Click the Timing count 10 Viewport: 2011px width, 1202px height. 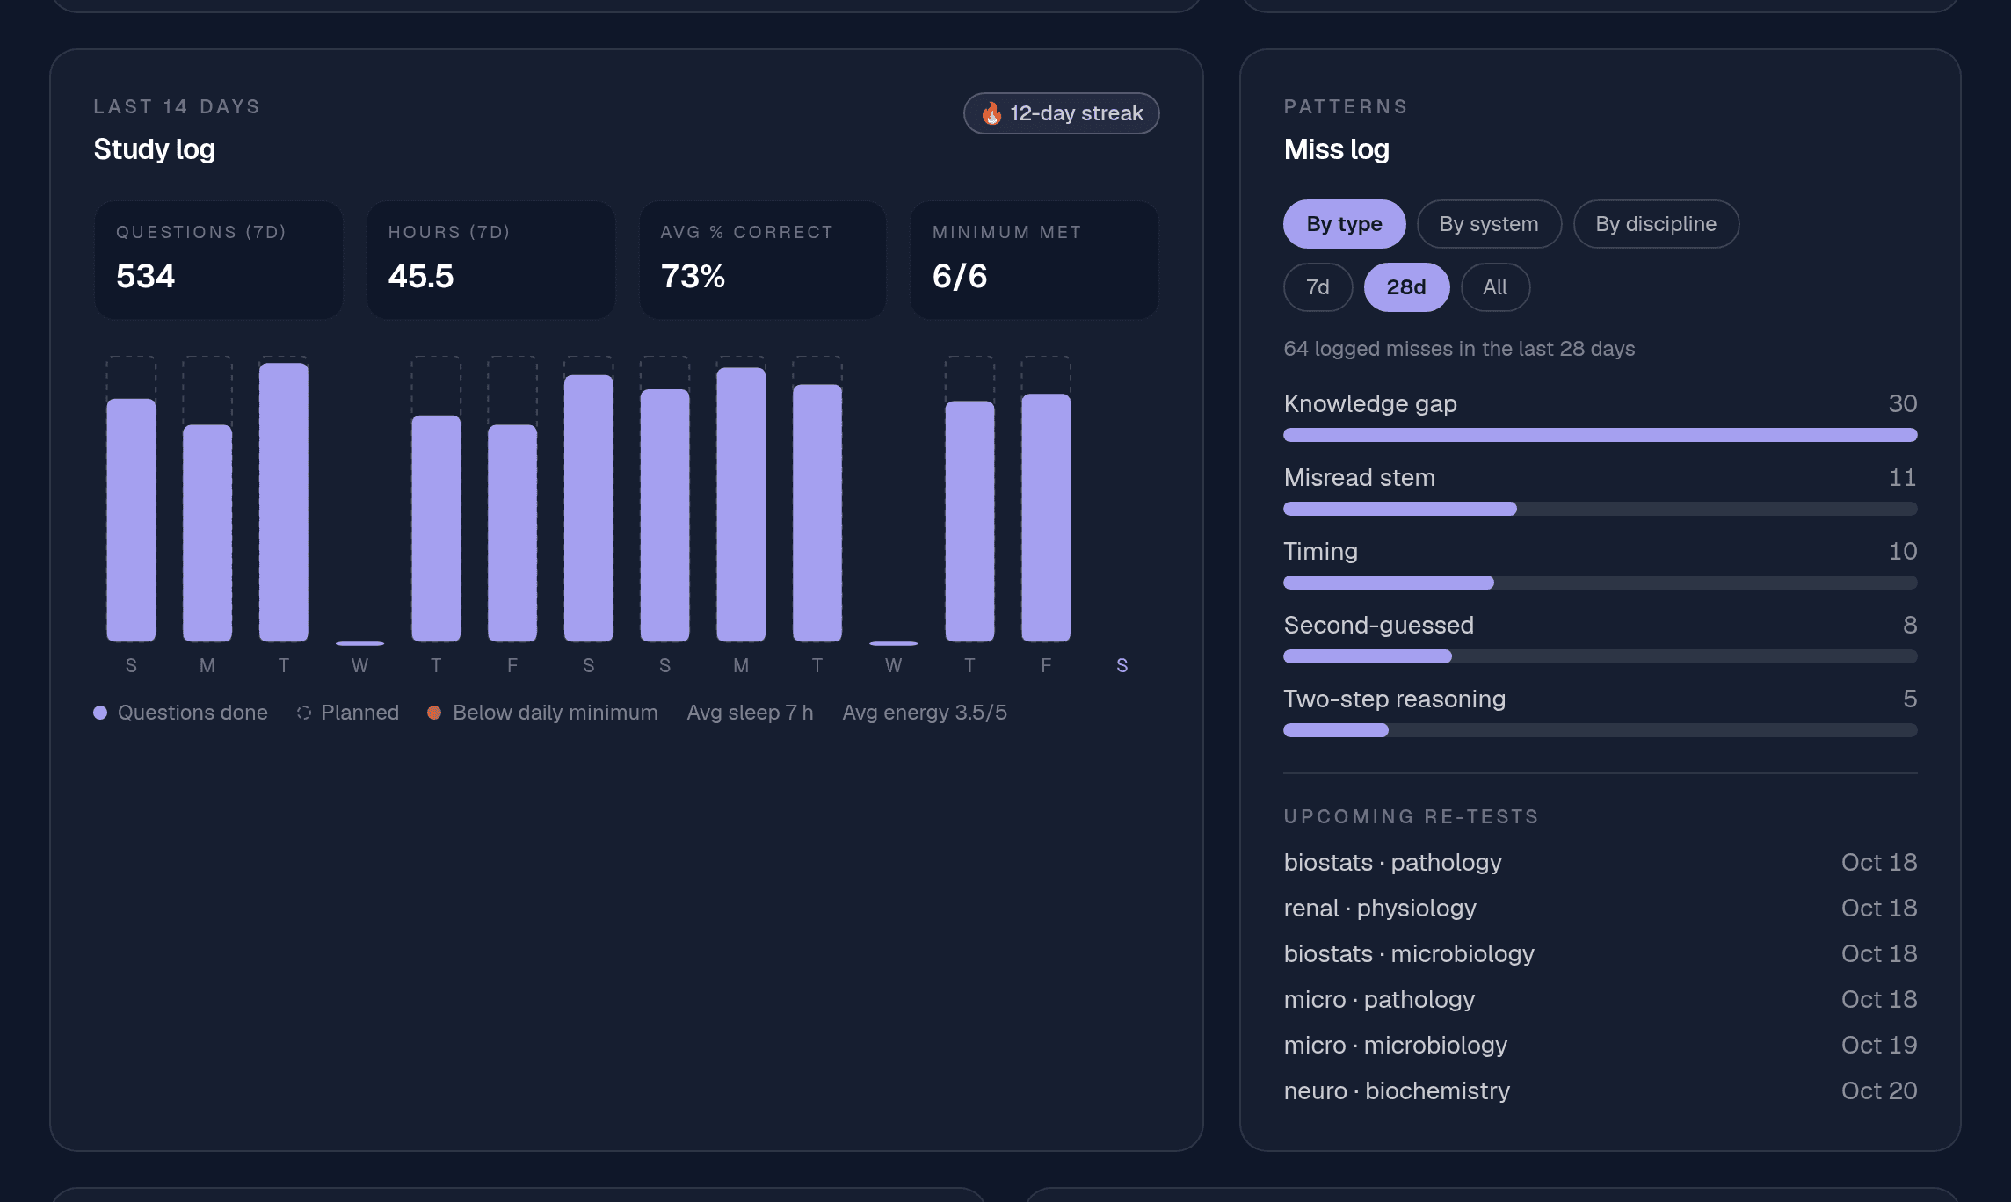click(1903, 551)
